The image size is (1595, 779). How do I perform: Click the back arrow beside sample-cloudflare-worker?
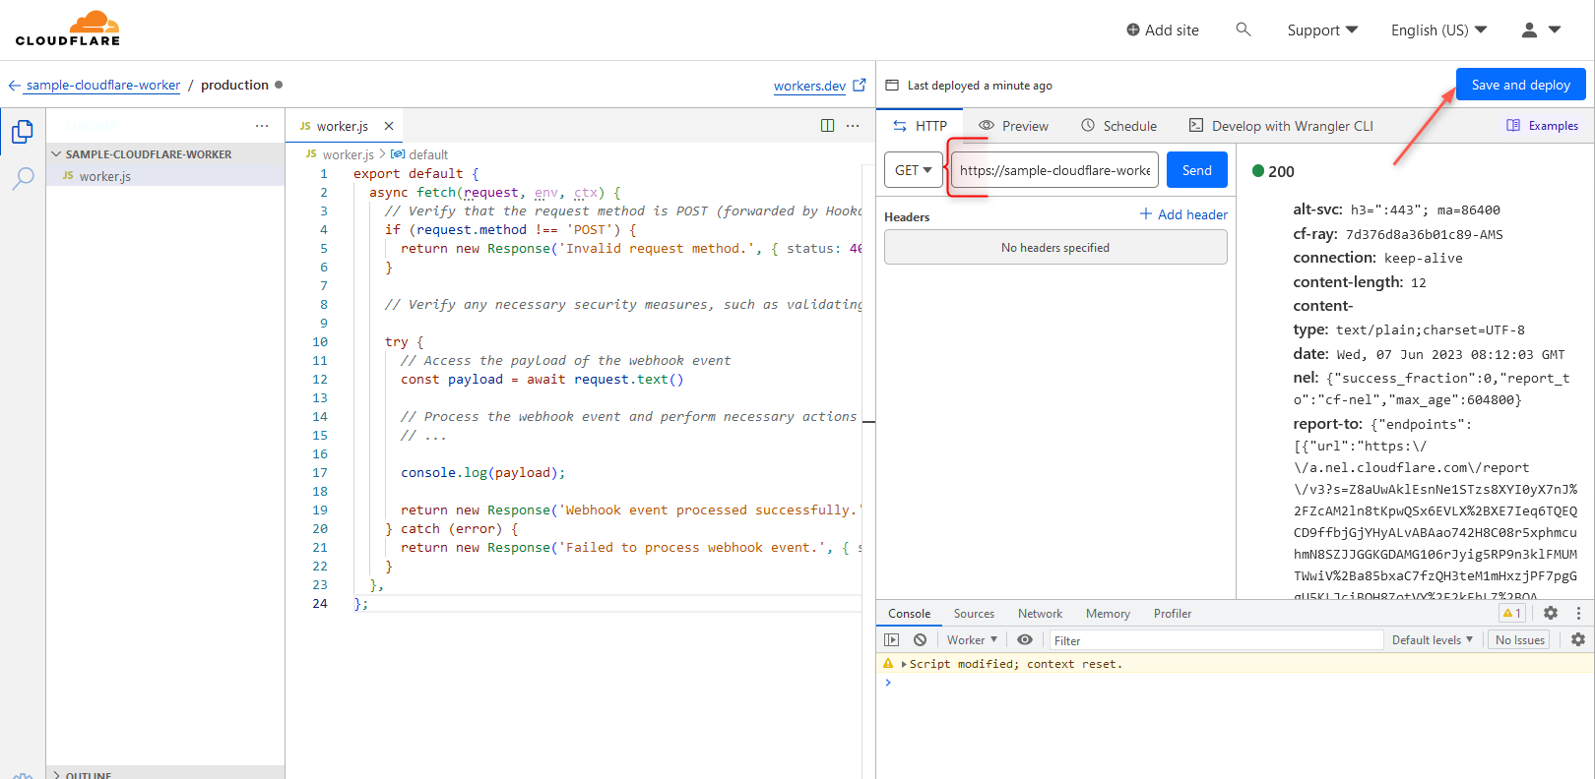click(x=14, y=86)
